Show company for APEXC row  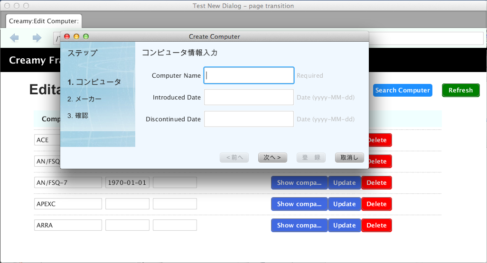click(299, 204)
